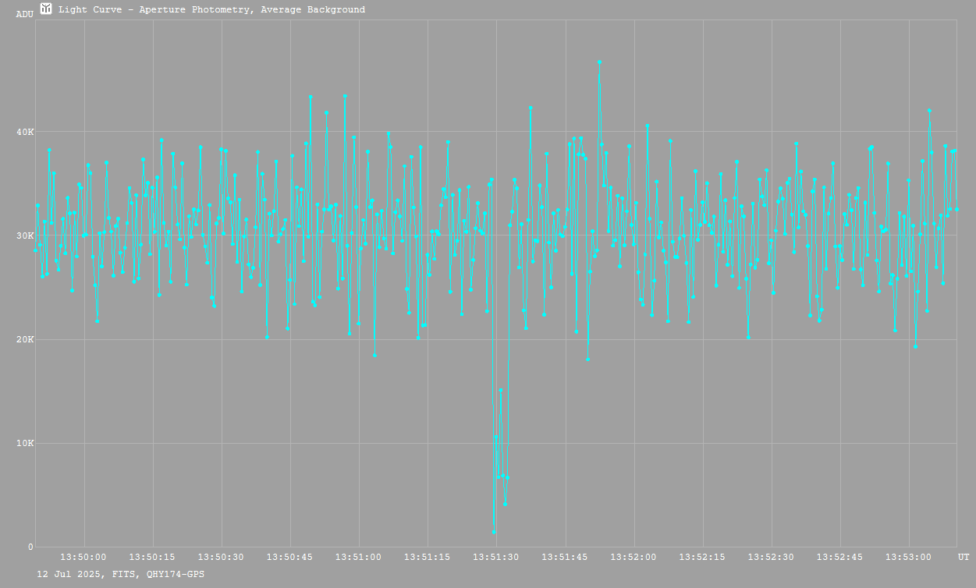The height and width of the screenshot is (588, 976).
Task: Click the 13:50:30 time axis label
Action: (222, 557)
